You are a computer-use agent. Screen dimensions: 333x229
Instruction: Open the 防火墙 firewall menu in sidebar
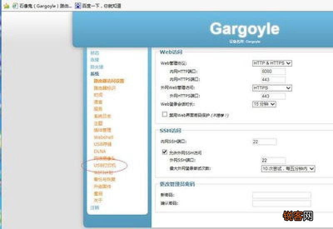97,67
